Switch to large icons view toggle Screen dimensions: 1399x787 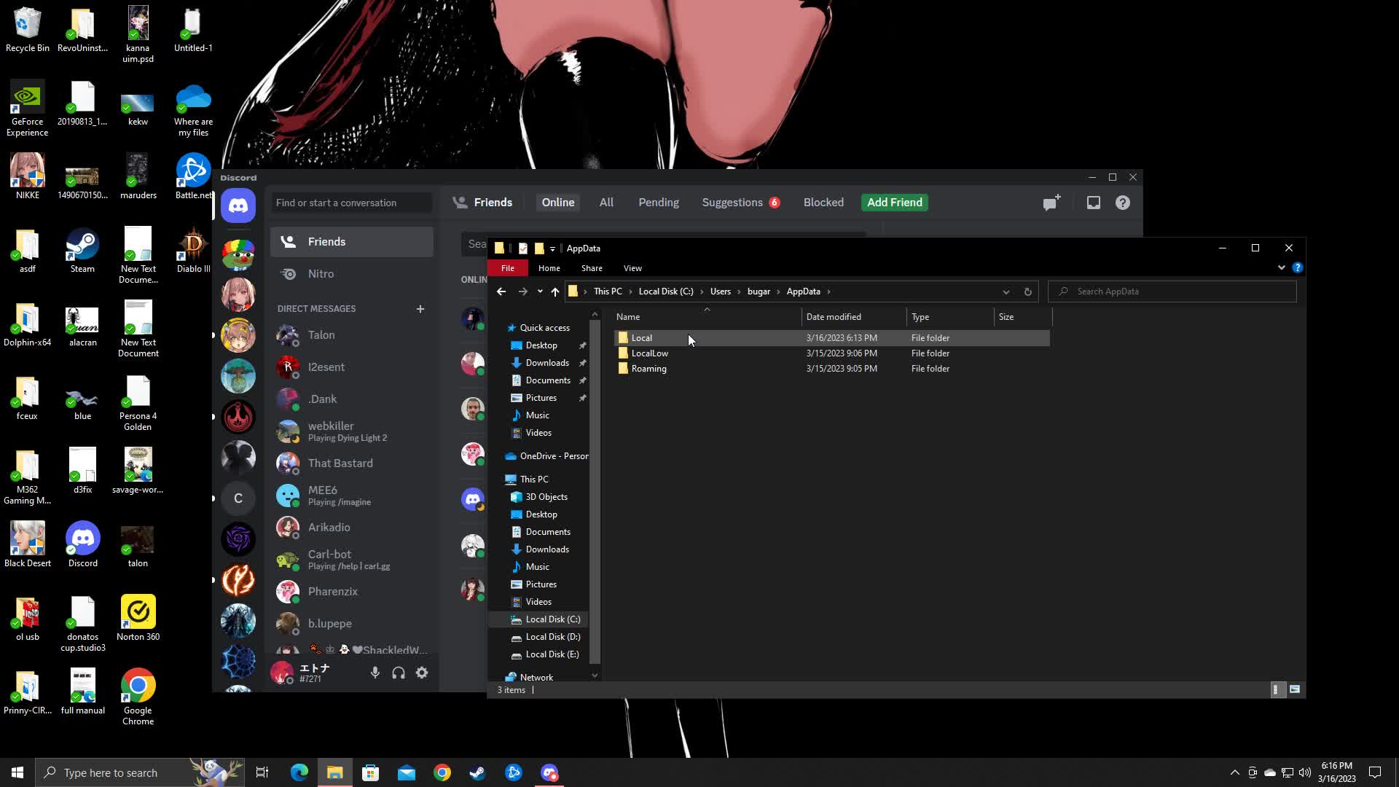1295,689
